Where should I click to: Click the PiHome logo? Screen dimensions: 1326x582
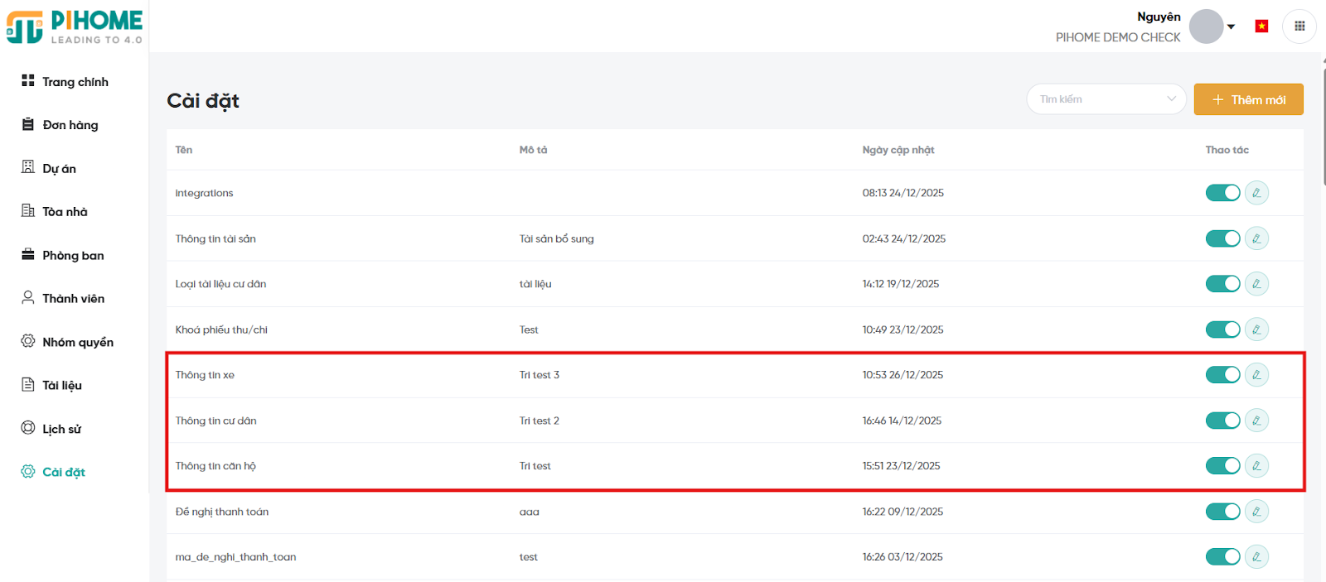tap(75, 26)
